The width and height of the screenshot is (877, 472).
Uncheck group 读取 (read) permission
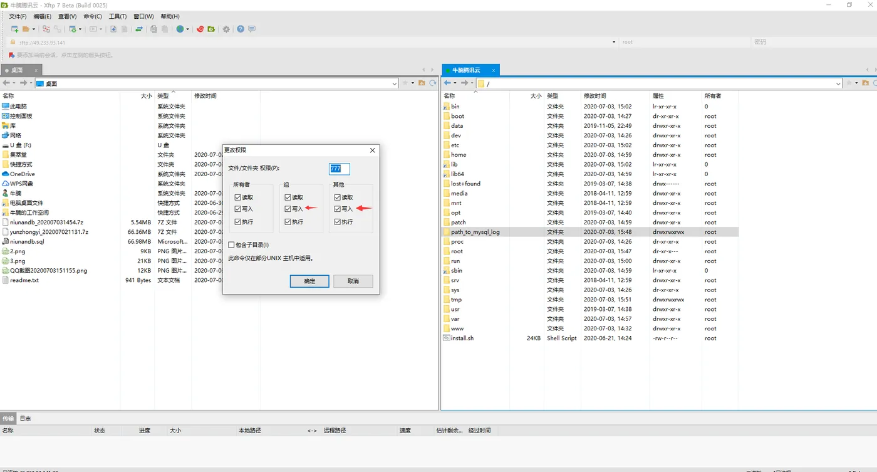pos(288,197)
